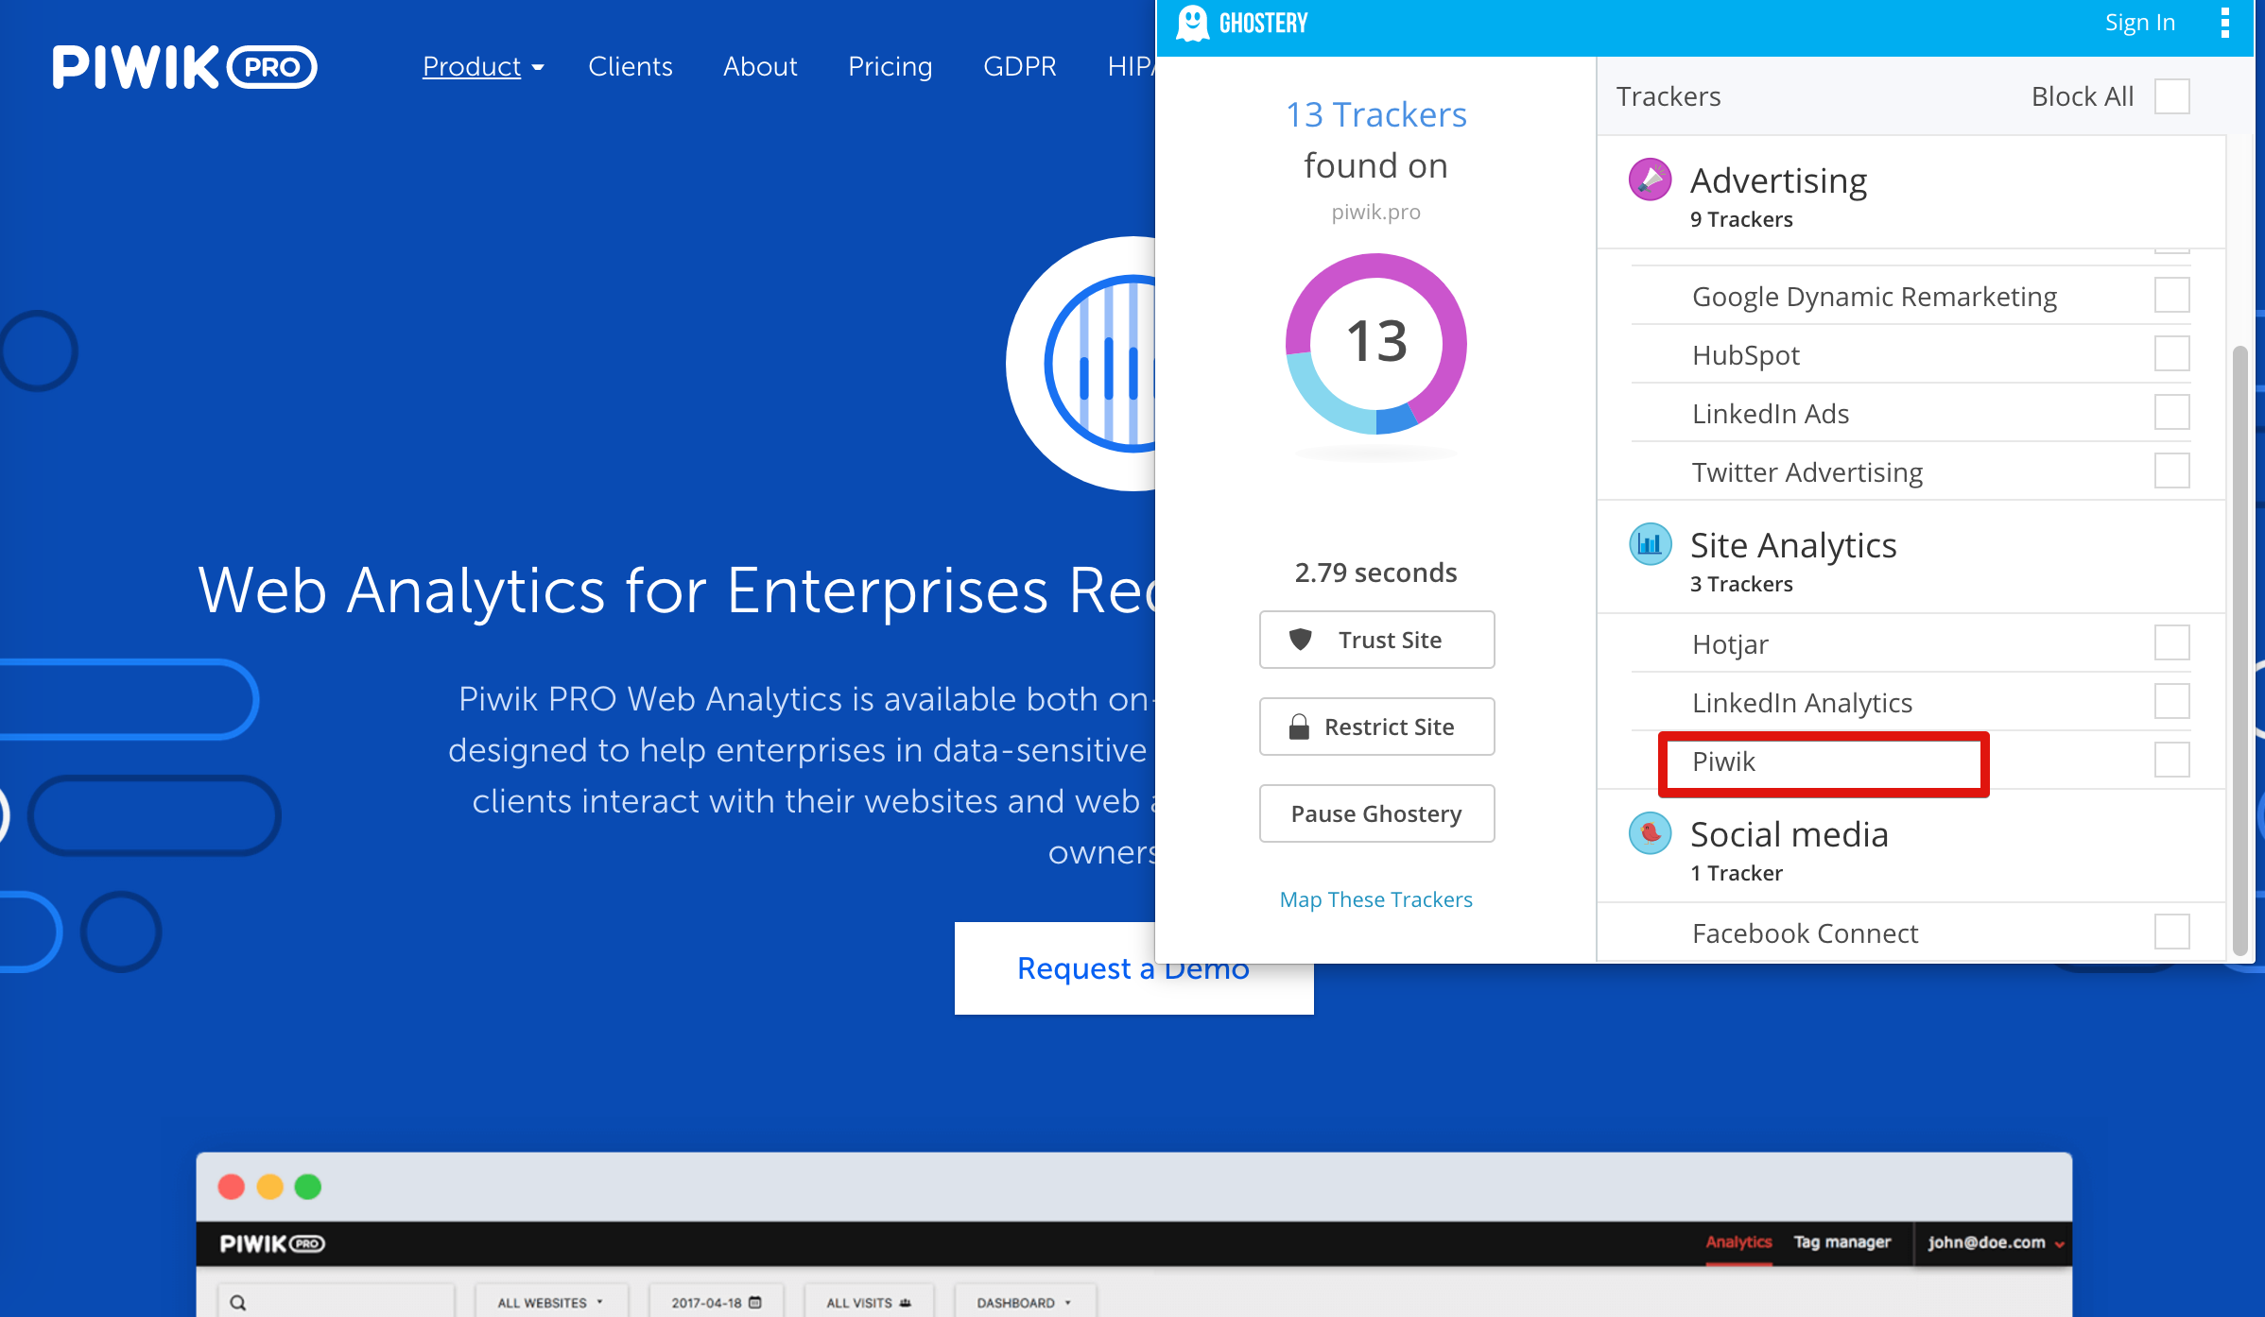This screenshot has width=2265, height=1317.
Task: Click the Advertising category icon
Action: click(1651, 179)
